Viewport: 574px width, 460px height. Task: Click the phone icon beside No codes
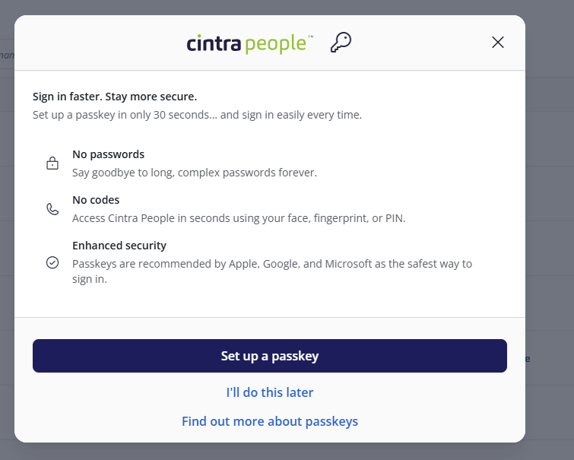[x=52, y=209]
